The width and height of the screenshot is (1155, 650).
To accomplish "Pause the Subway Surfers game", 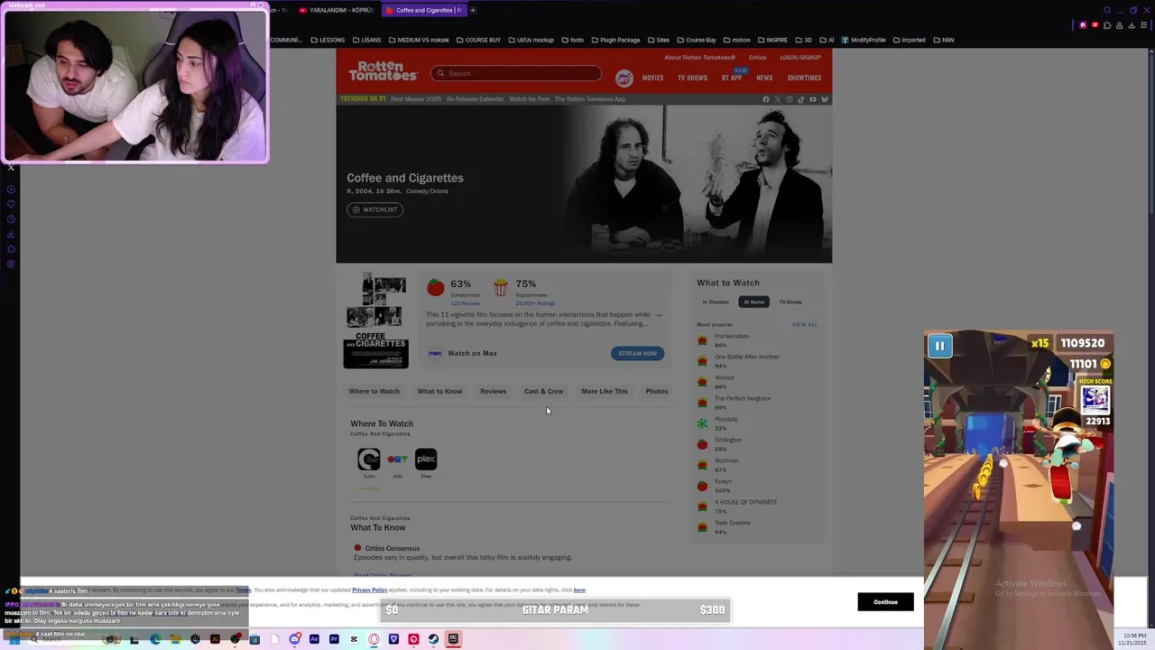I will pos(939,346).
